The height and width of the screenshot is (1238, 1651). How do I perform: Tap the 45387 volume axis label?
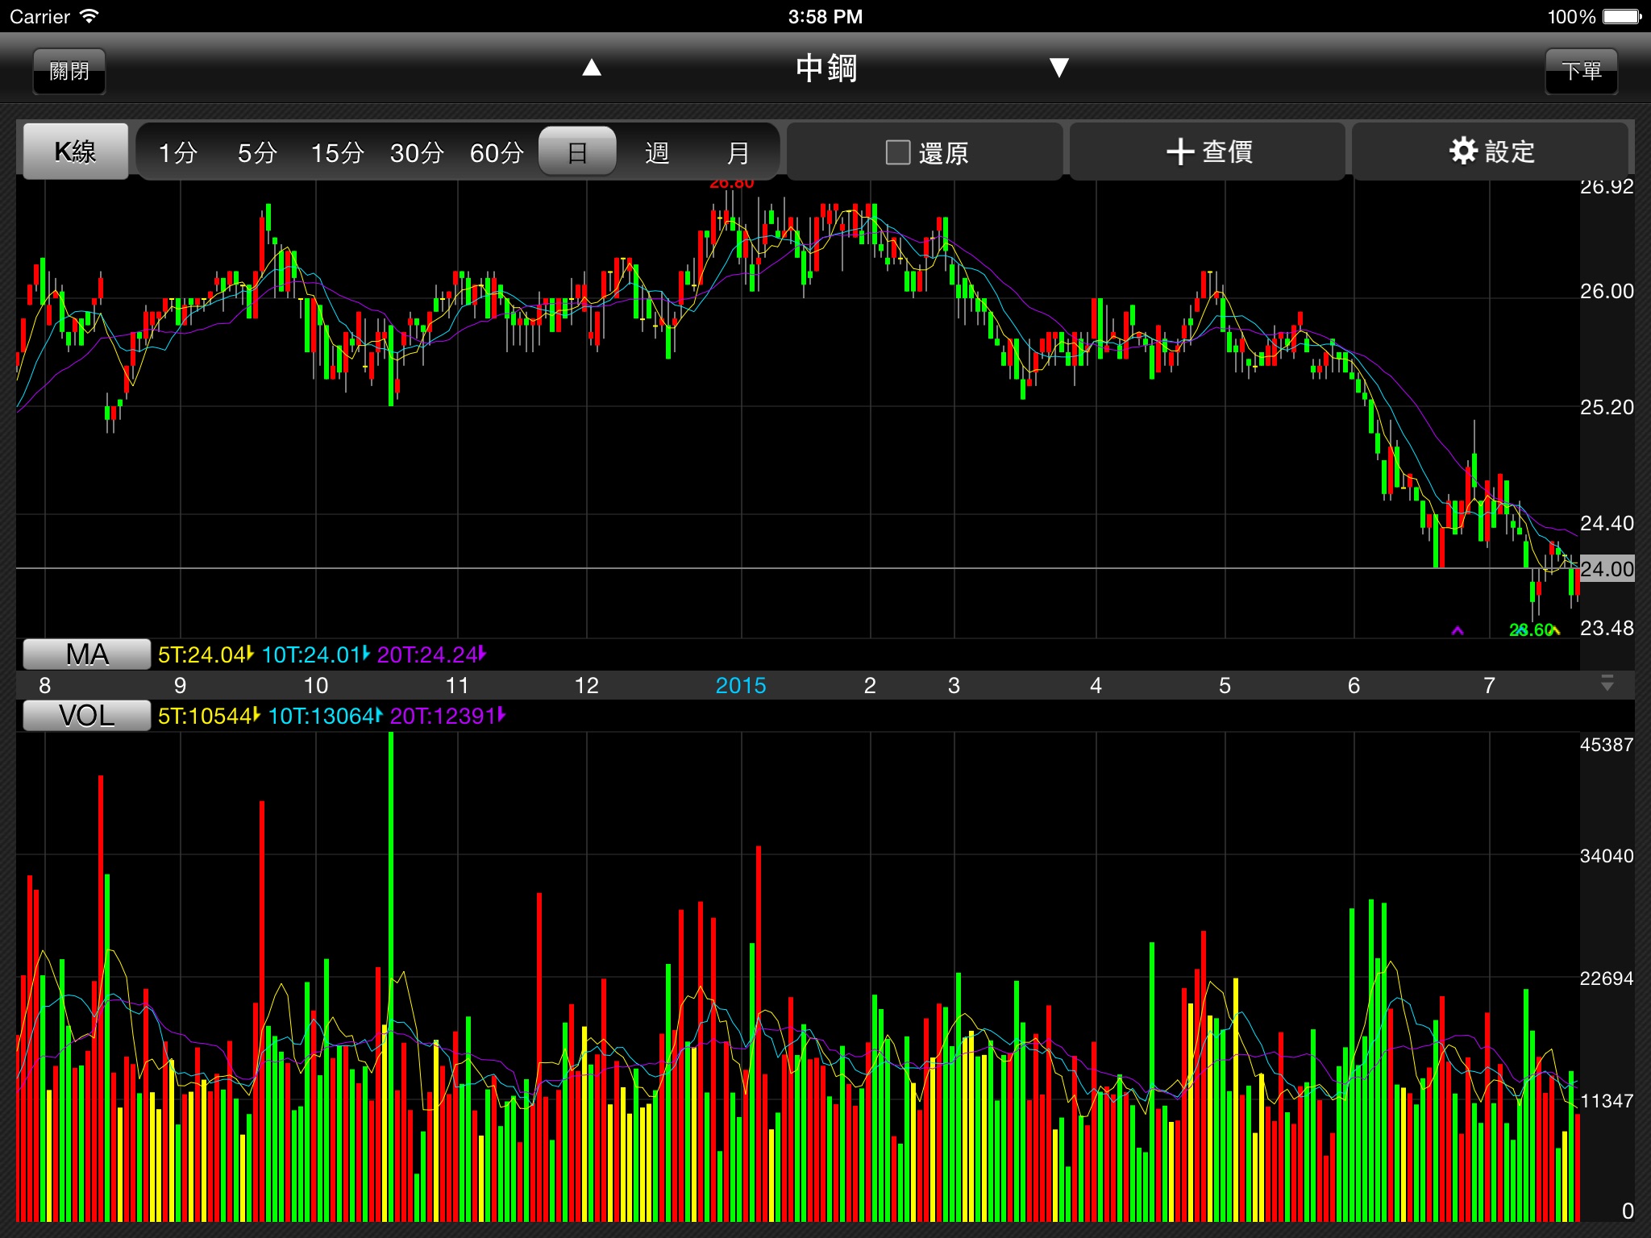[x=1607, y=745]
